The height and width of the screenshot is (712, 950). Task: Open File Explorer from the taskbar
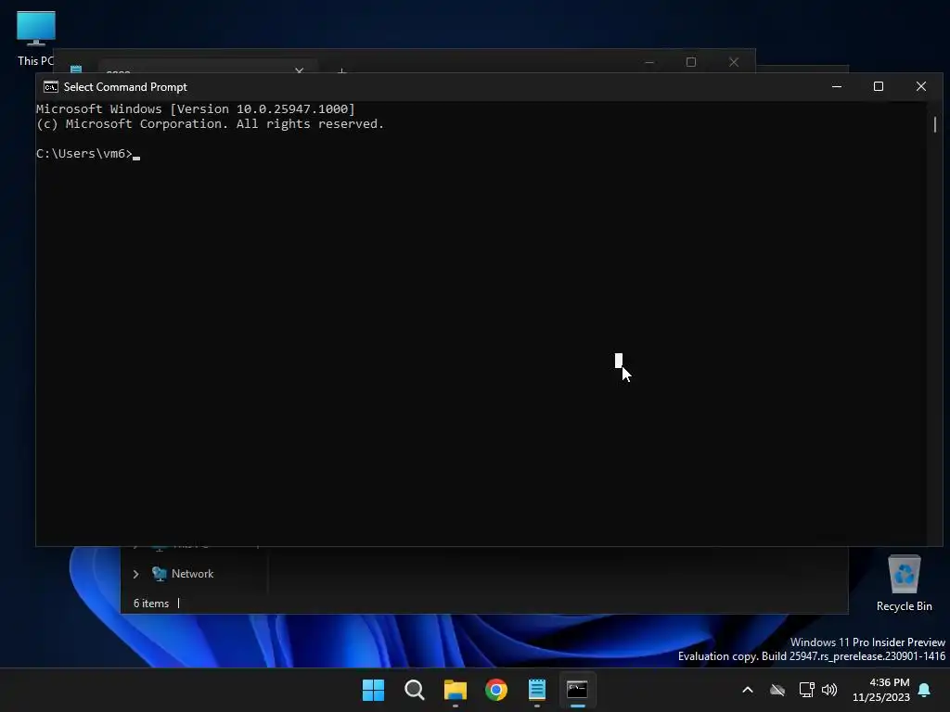coord(455,690)
